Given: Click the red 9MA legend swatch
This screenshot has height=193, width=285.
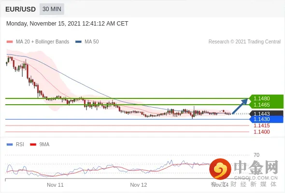Looking at the screenshot, I should (33, 145).
